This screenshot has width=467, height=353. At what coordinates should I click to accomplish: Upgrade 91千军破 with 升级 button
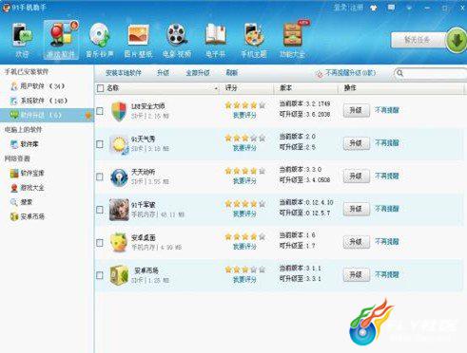(357, 209)
